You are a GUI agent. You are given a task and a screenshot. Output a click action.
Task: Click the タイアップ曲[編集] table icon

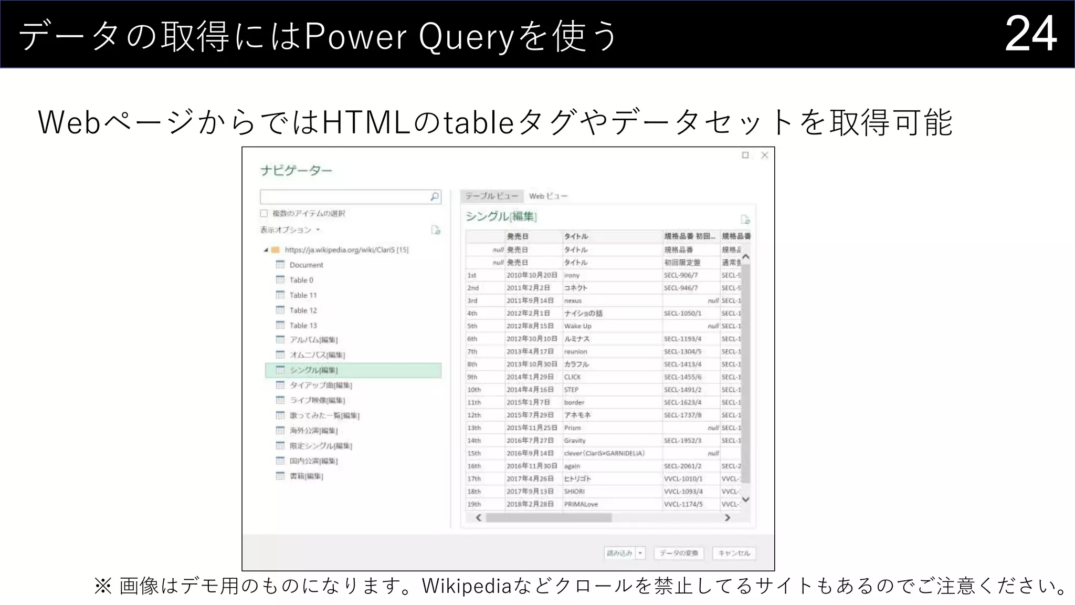point(280,385)
